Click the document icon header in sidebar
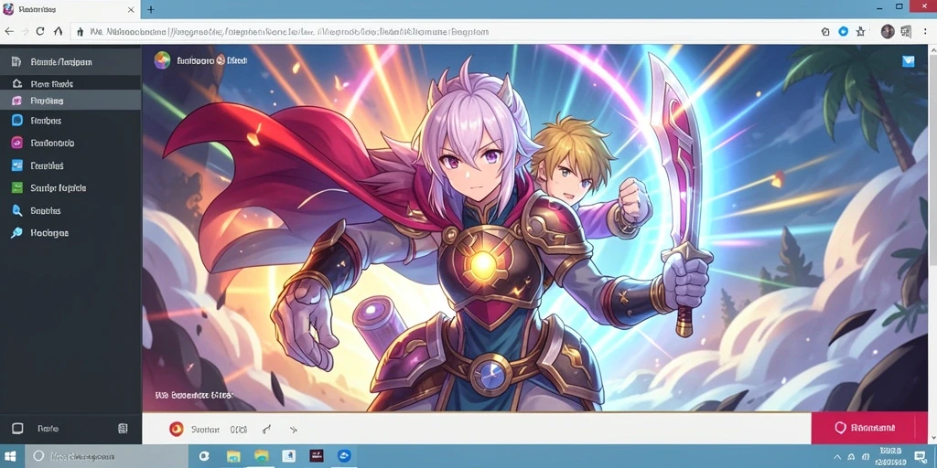The width and height of the screenshot is (937, 468). (70, 61)
